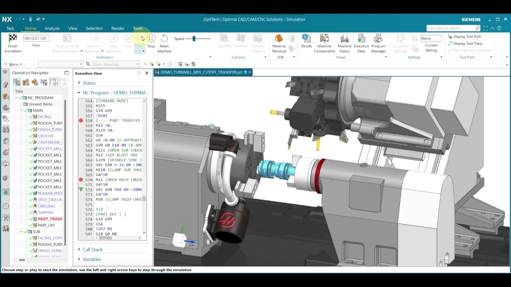Click the Type Here to Search box
The width and height of the screenshot is (511, 287).
[x=453, y=28]
